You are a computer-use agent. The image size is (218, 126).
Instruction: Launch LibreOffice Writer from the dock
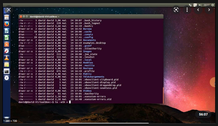[x=7, y=31]
